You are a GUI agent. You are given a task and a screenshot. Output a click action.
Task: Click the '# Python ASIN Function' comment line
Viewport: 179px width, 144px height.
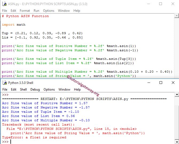25,16
